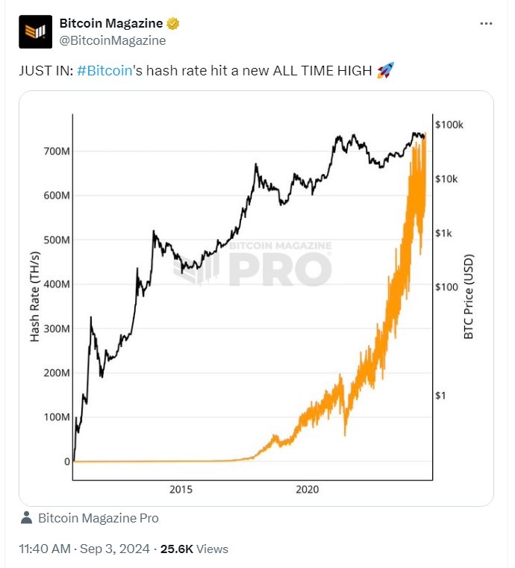
Task: Click the 700M hash rate axis label
Action: coord(56,152)
